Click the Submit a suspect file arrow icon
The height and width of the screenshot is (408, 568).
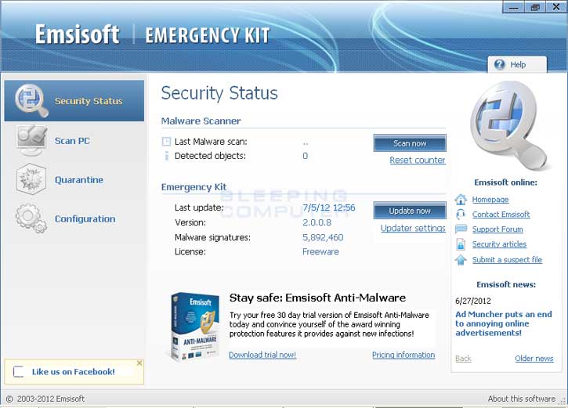(x=461, y=260)
